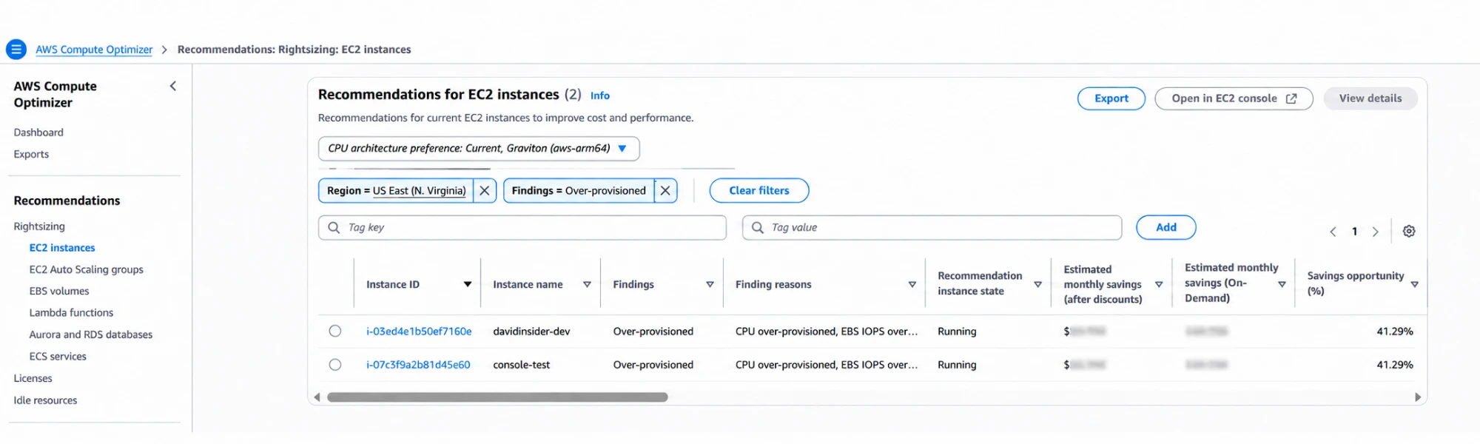Sort by Finding reasons column

pos(912,284)
